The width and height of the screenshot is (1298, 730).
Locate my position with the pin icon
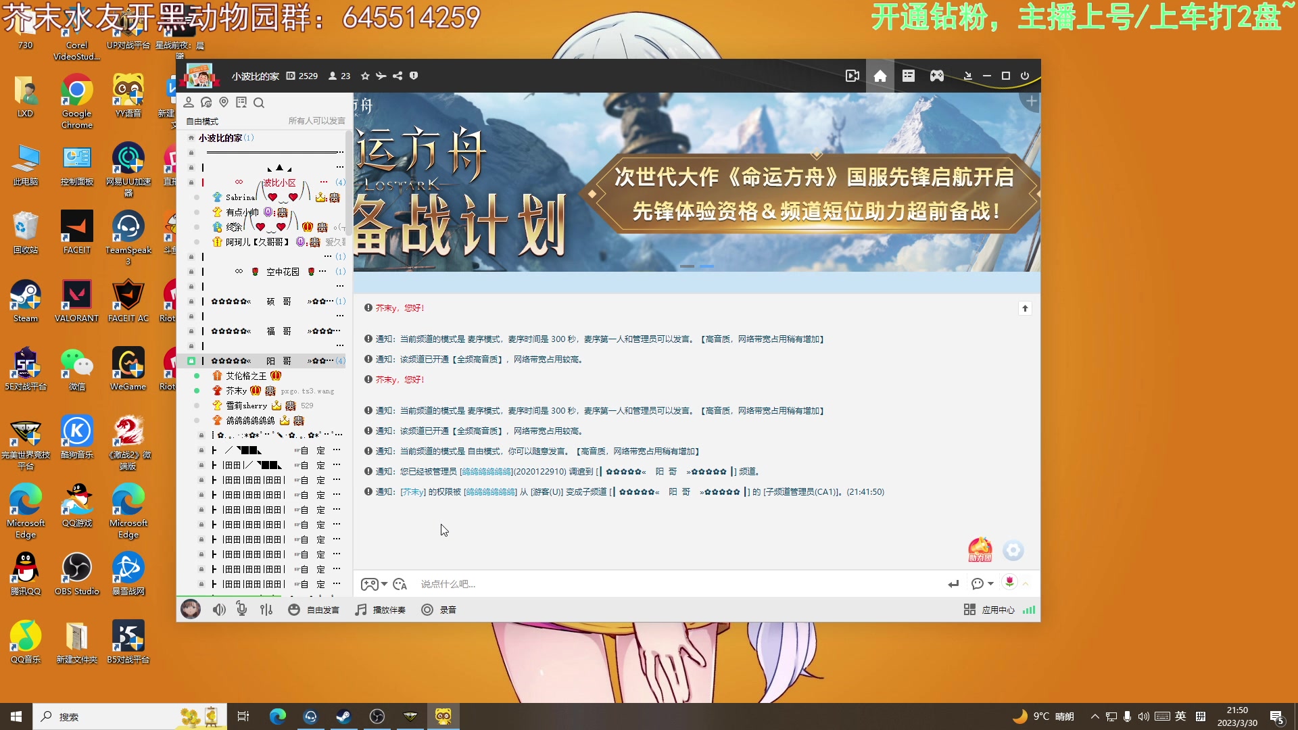click(224, 102)
